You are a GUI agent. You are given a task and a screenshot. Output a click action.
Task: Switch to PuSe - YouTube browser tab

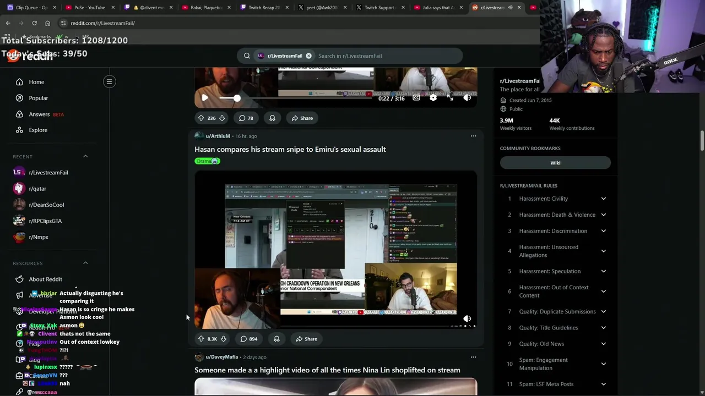[88, 8]
